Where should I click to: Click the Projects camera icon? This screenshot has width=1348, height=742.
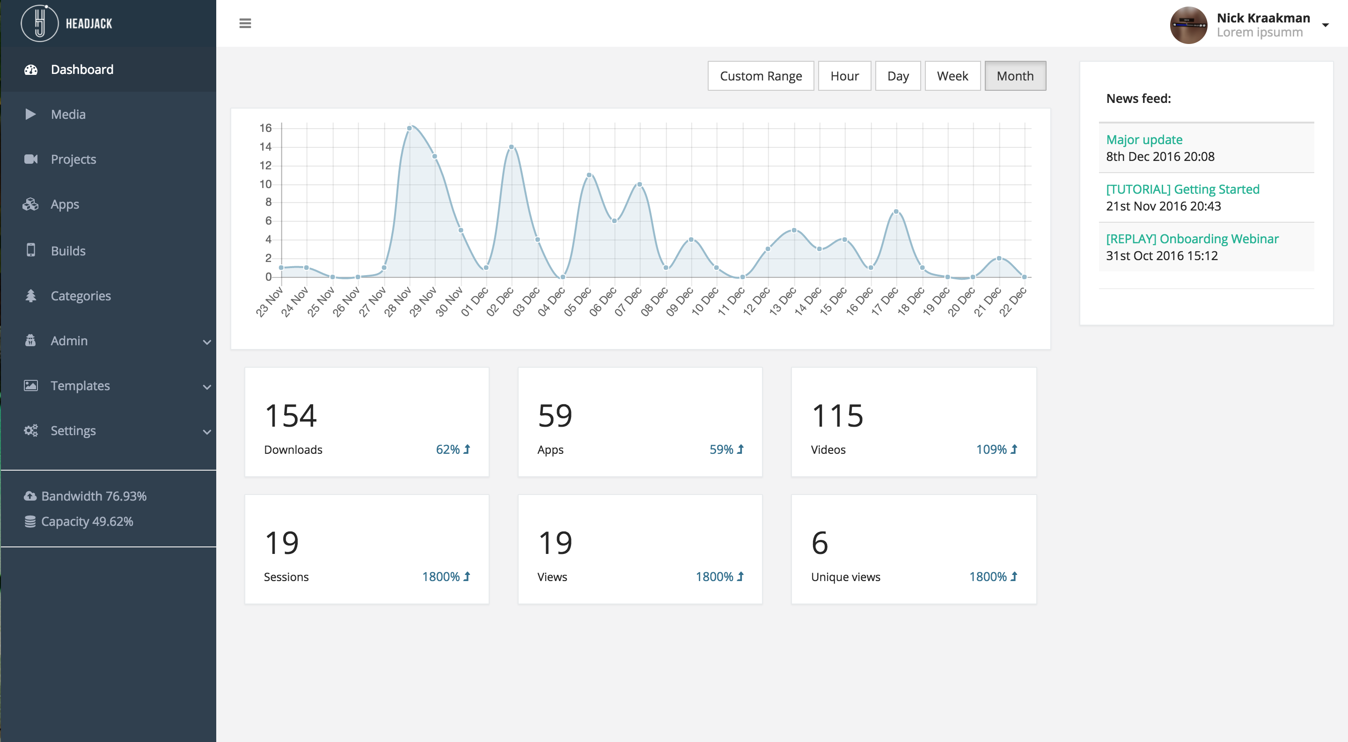tap(31, 159)
